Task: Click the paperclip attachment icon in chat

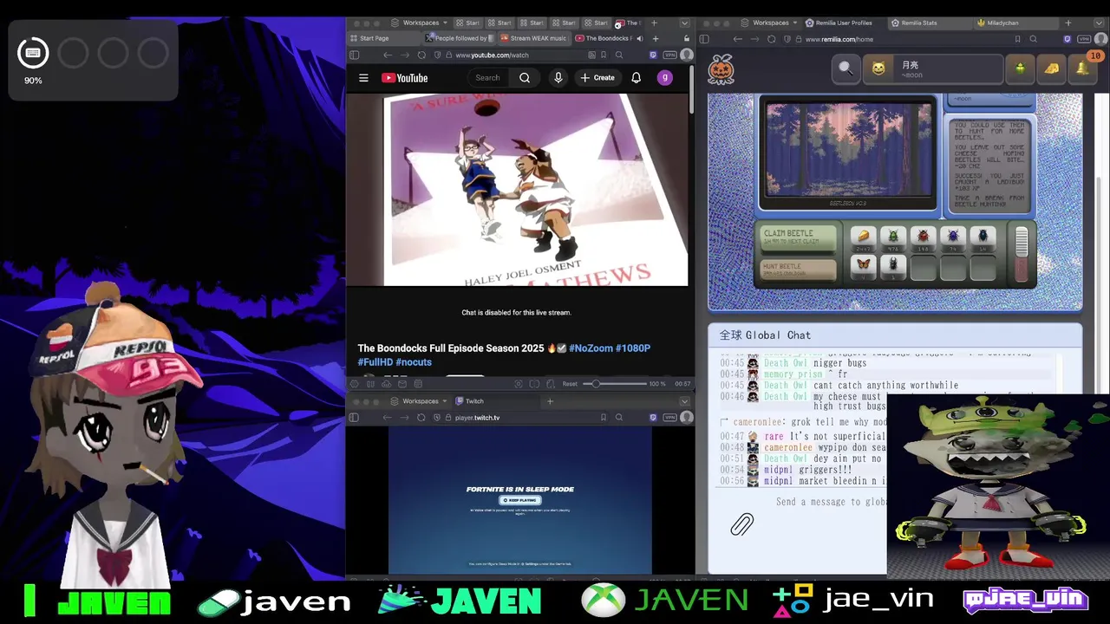Action: 741,523
